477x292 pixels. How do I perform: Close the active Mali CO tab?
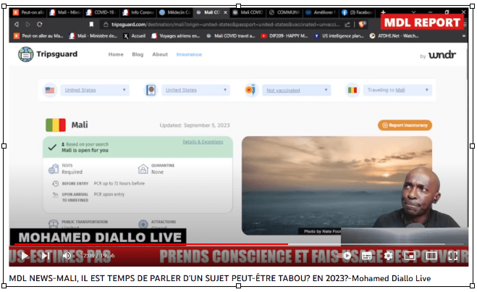click(x=225, y=12)
